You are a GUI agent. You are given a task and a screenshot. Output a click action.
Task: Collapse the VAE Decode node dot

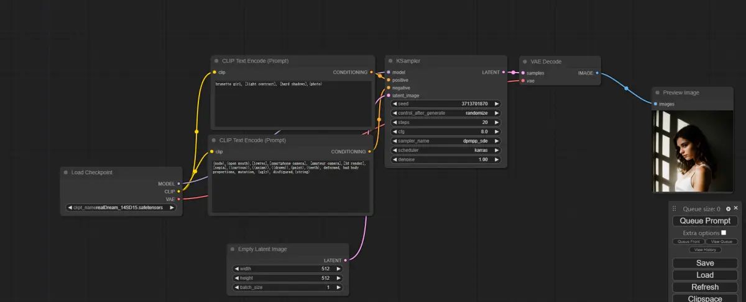[525, 62]
